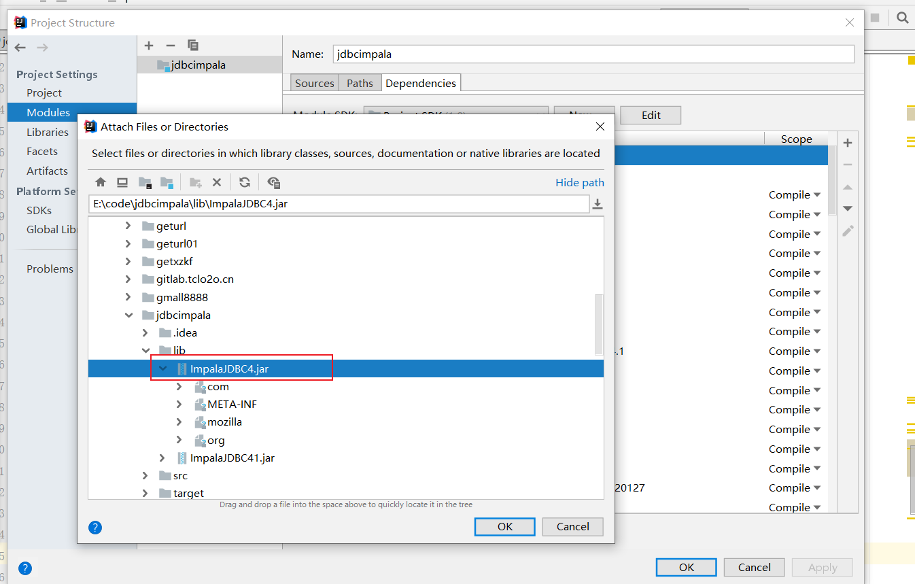Remove dependency with minus icon
The height and width of the screenshot is (584, 915).
pyautogui.click(x=847, y=165)
